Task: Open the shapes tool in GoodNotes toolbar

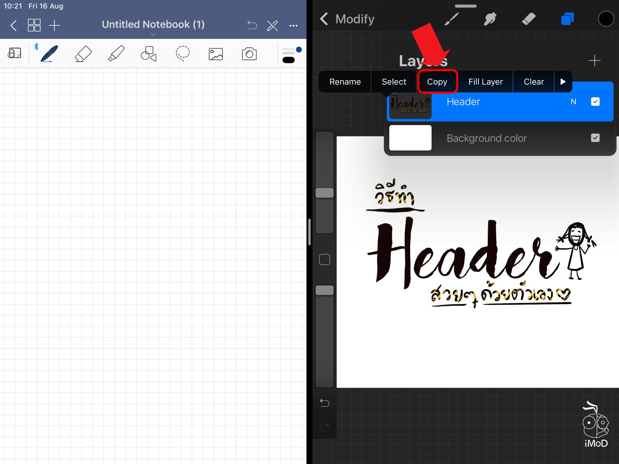Action: [149, 54]
